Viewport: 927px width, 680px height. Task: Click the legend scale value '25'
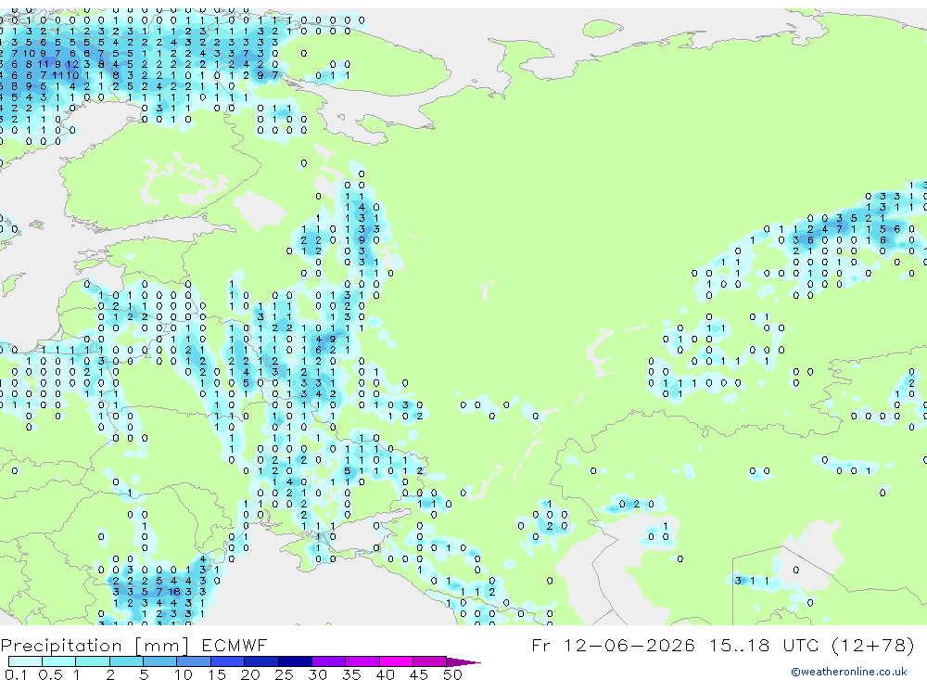tap(284, 674)
